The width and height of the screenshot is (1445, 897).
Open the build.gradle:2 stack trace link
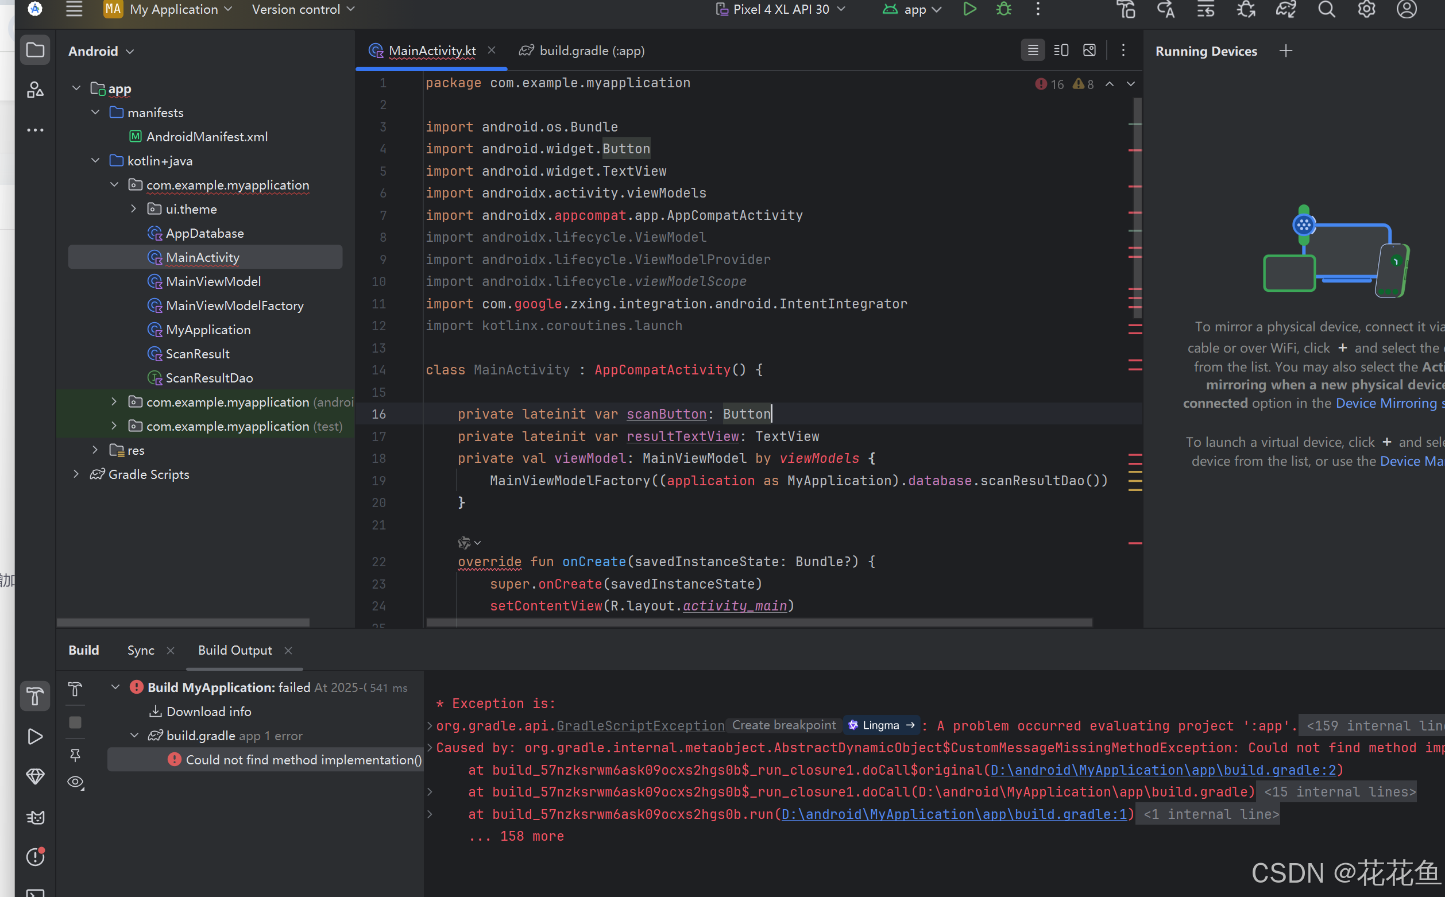tap(1162, 770)
